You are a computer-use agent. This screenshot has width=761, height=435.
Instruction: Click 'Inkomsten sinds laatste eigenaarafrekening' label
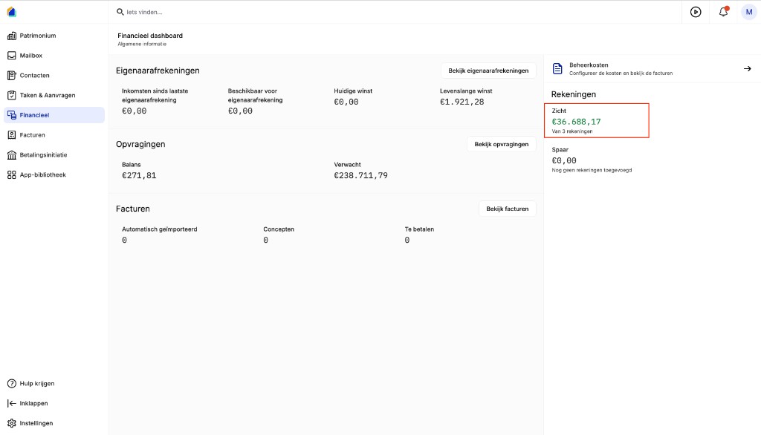[155, 96]
